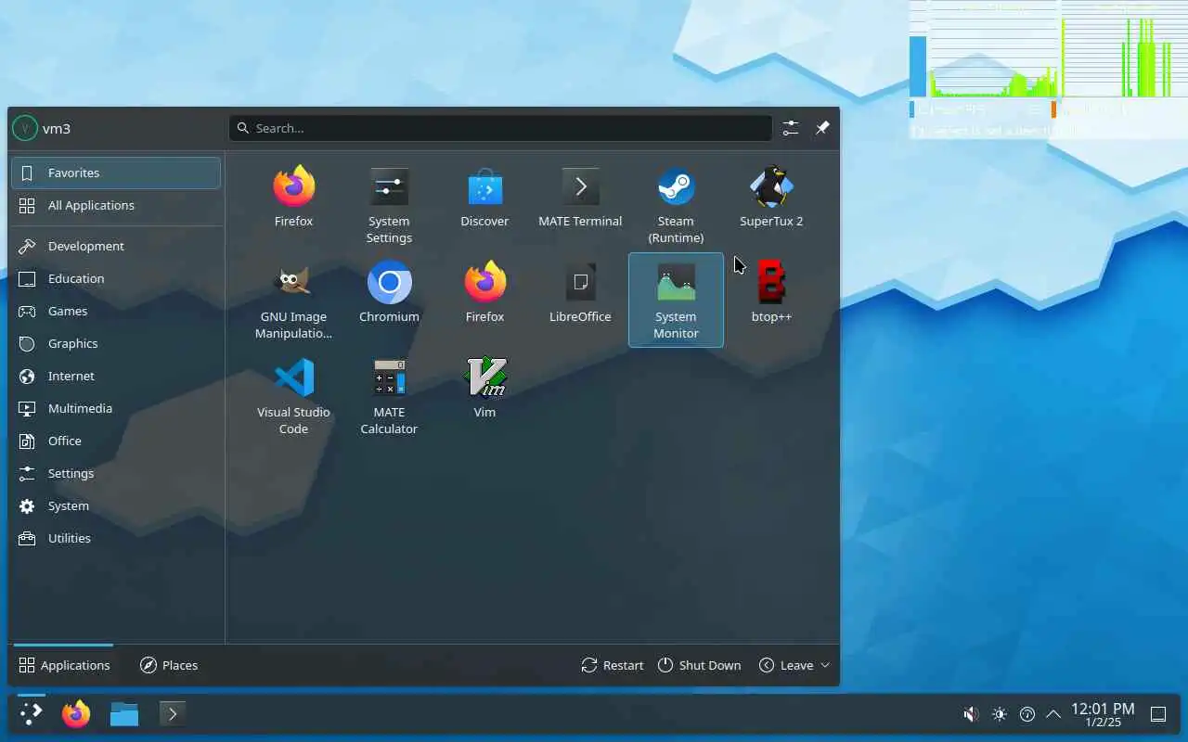Open Firefox from the taskbar
This screenshot has height=742, width=1188.
[76, 713]
